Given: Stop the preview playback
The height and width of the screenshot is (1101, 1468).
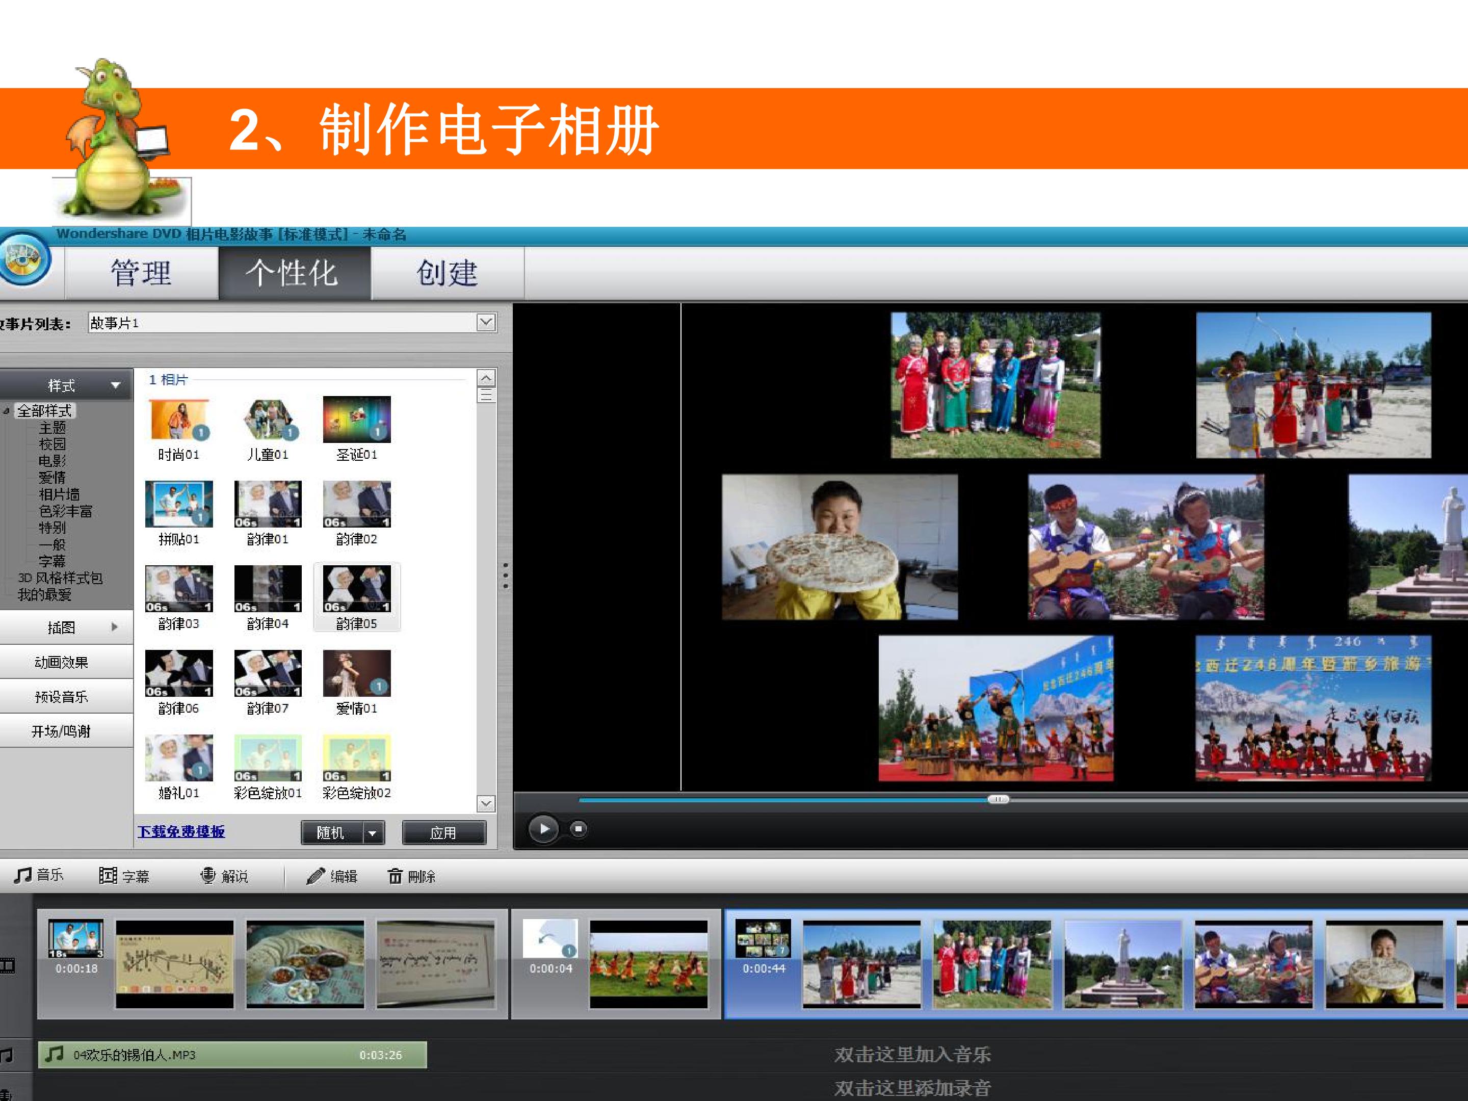Looking at the screenshot, I should click(578, 829).
